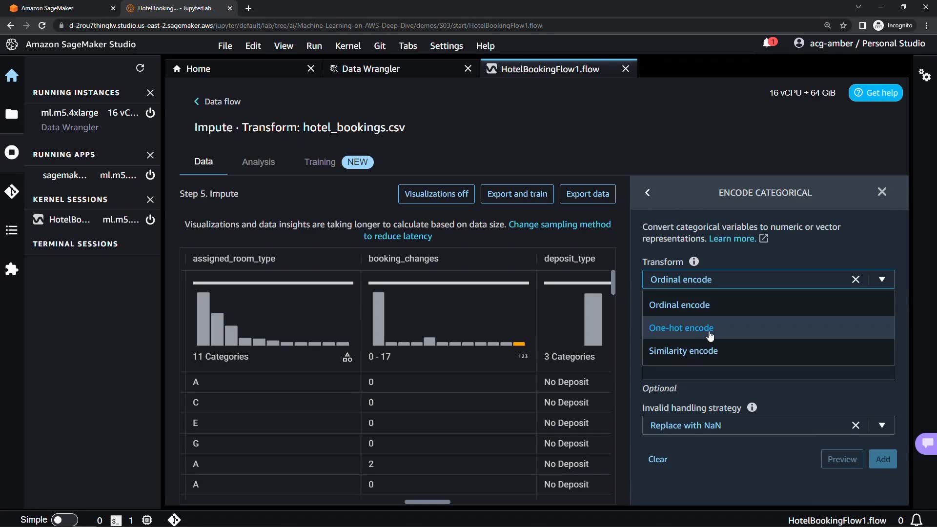Switch to the Analysis tab
The image size is (937, 527).
258,162
